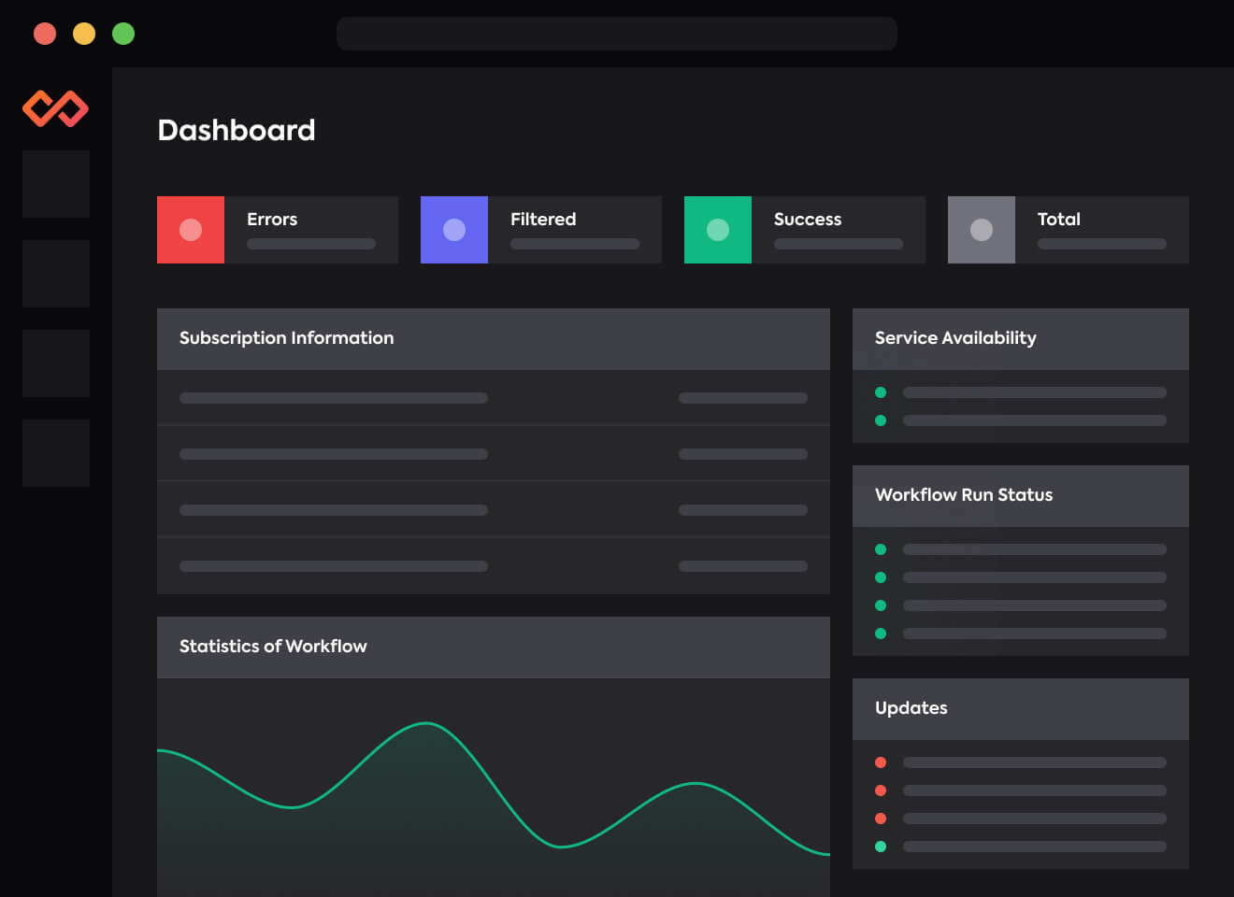This screenshot has width=1234, height=897.
Task: Click the Errors card label
Action: pyautogui.click(x=272, y=219)
